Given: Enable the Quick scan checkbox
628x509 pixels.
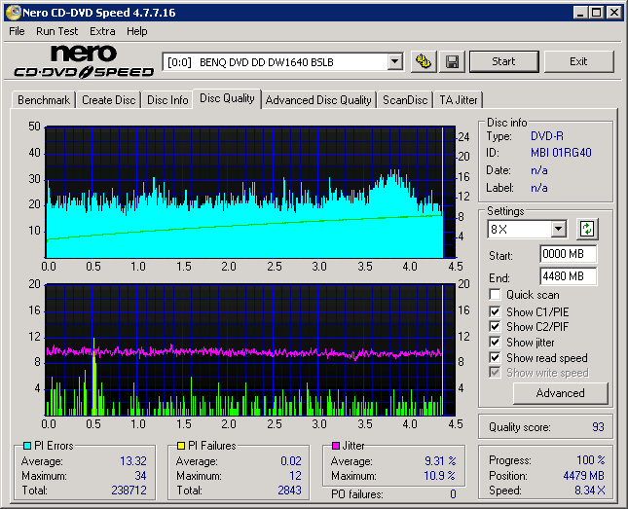Looking at the screenshot, I should click(496, 295).
